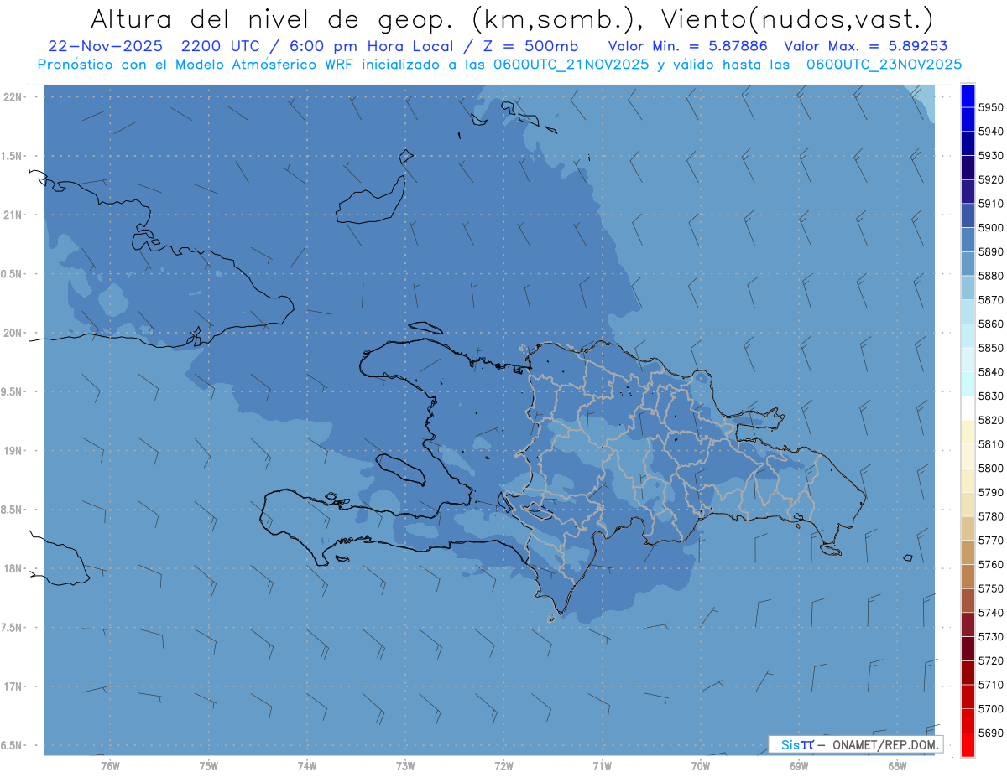The image size is (1007, 777).
Task: Select the '6:00 pm Hora Local' text
Action: click(373, 47)
